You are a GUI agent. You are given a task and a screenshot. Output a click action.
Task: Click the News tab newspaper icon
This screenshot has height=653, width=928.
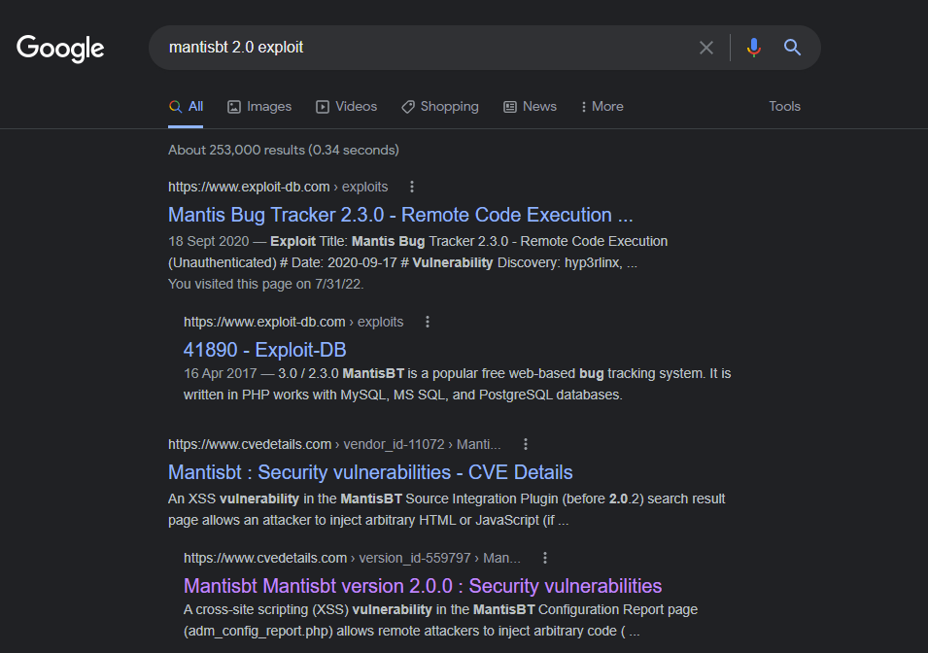[x=510, y=107]
